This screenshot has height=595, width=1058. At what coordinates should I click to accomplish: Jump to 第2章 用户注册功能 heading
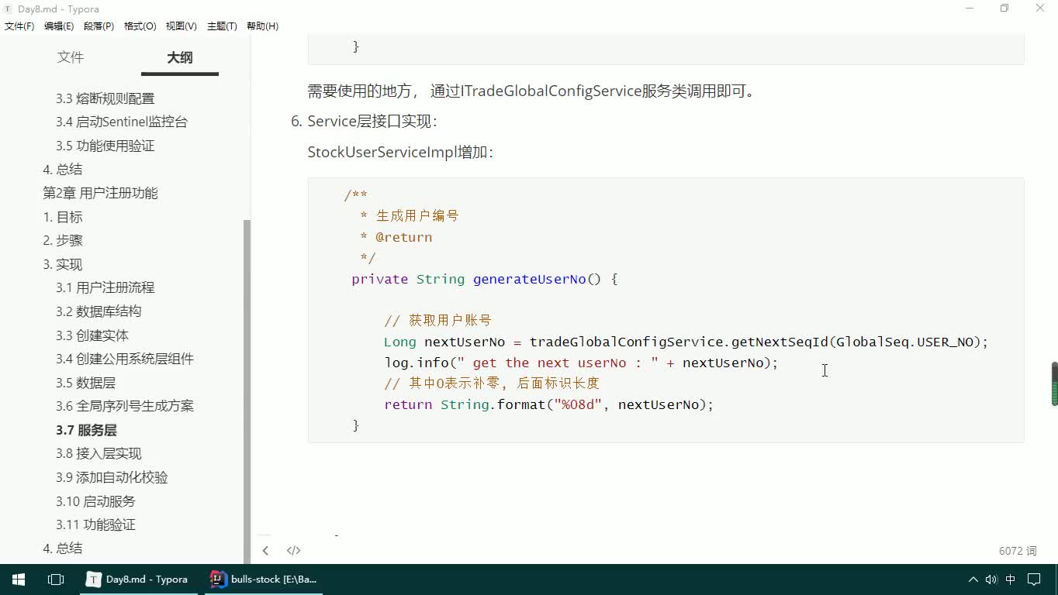pyautogui.click(x=100, y=193)
